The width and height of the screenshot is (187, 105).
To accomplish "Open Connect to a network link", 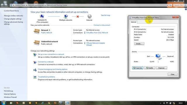I will pos(46,62).
